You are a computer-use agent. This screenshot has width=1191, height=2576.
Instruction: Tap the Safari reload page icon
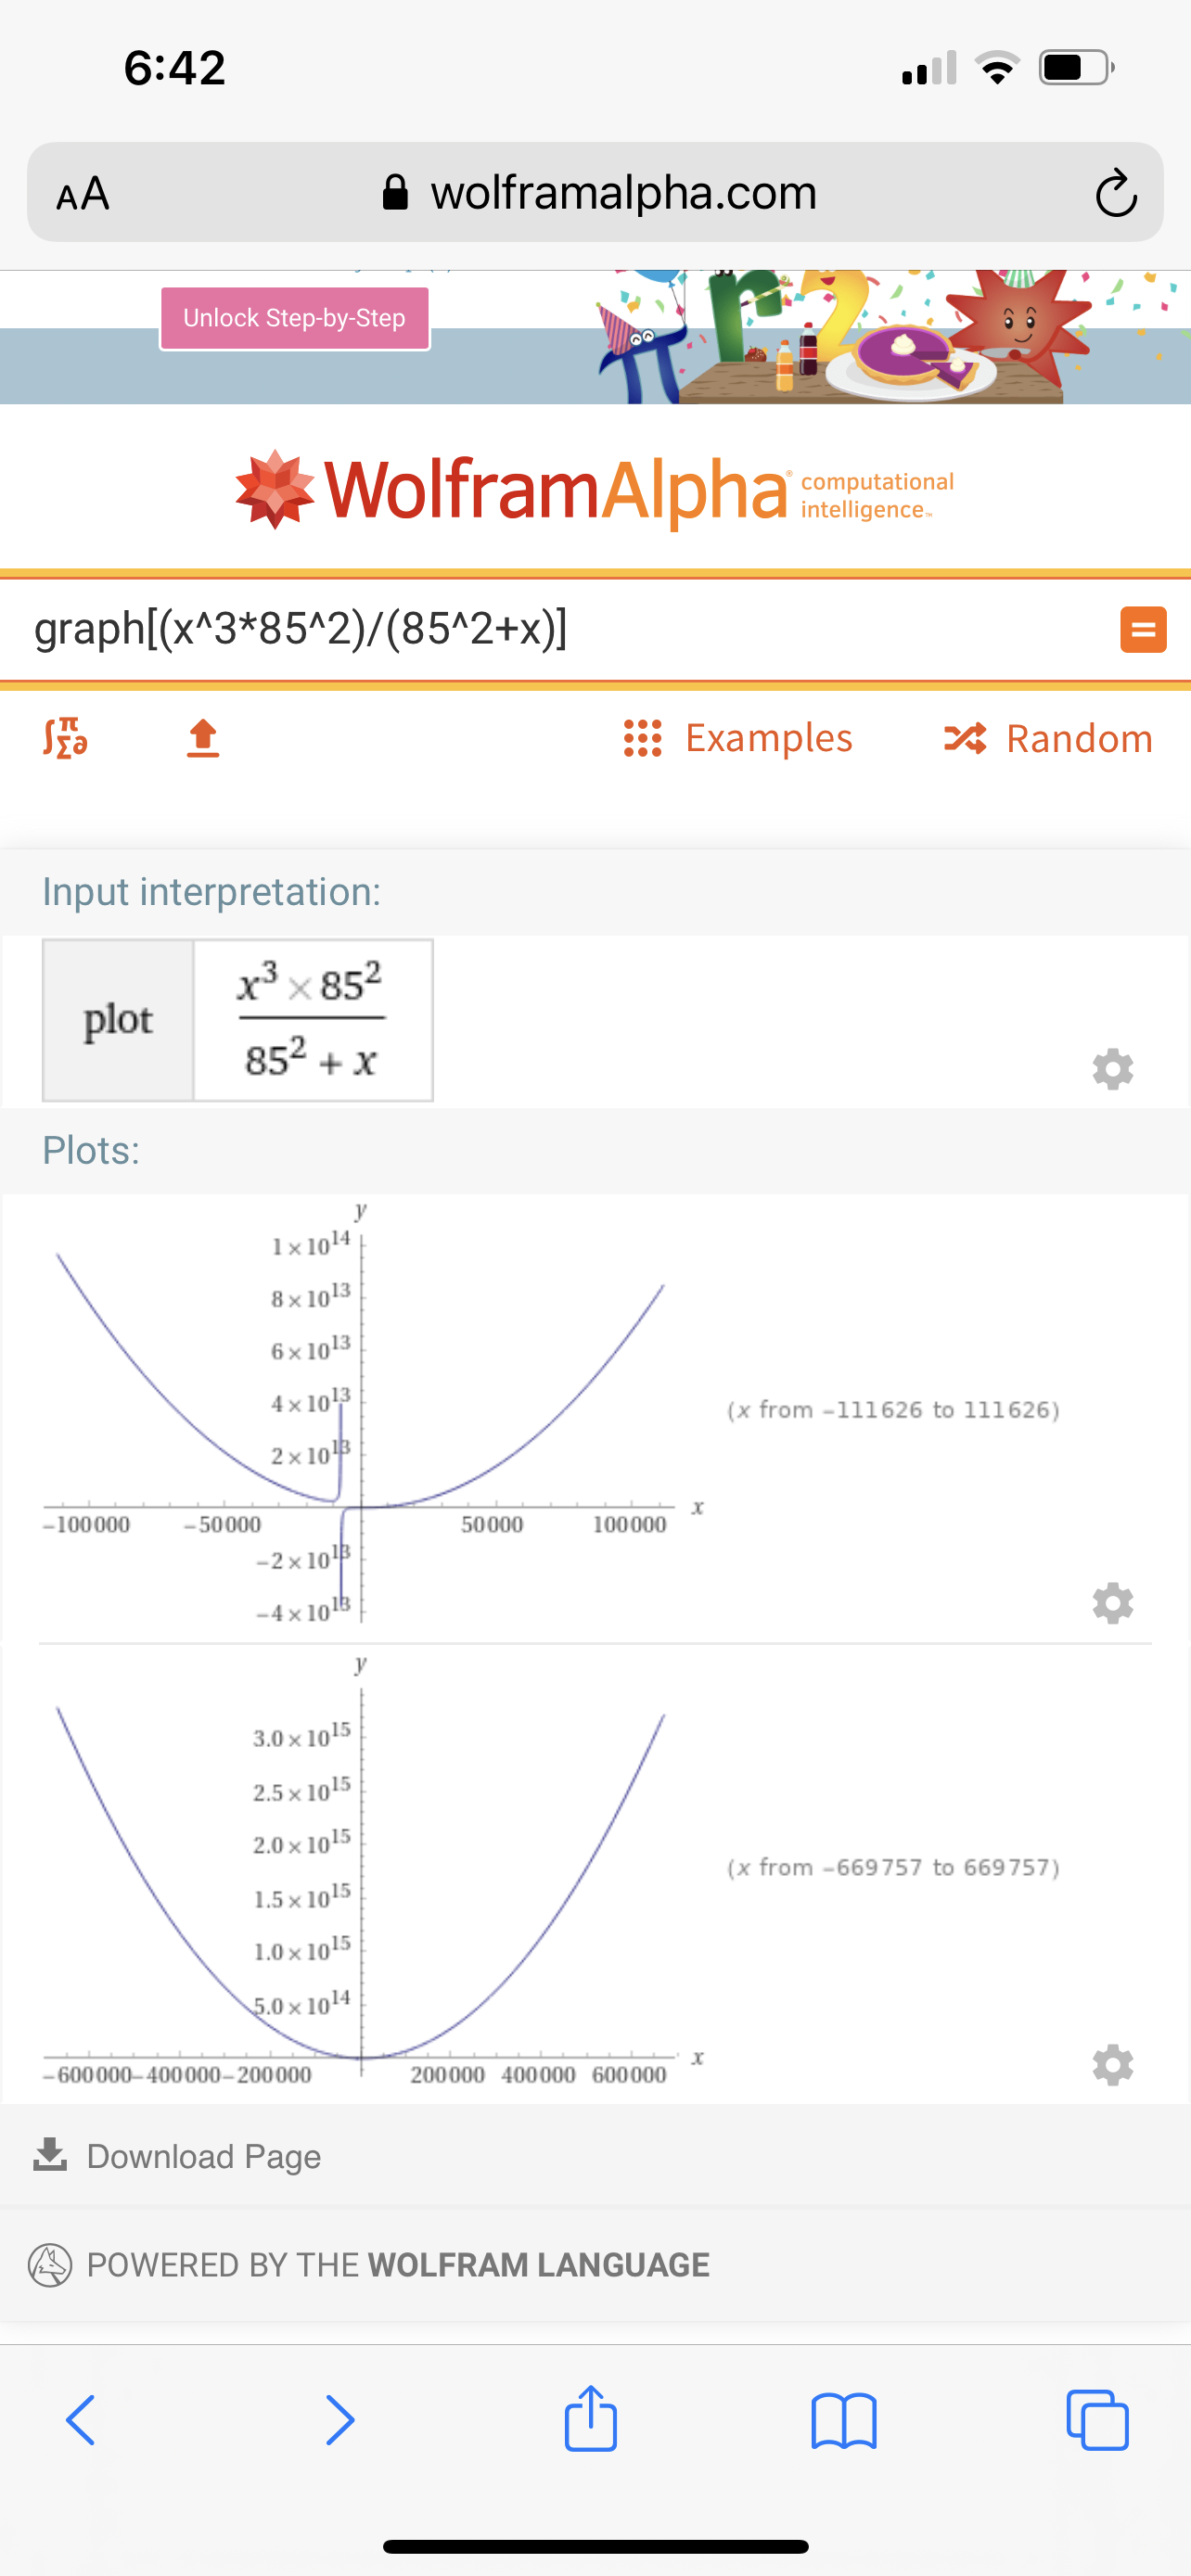tap(1115, 193)
